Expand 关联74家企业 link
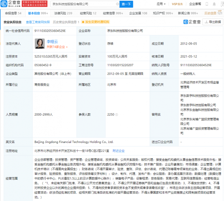Screen dimensions: 224x201 [57, 47]
